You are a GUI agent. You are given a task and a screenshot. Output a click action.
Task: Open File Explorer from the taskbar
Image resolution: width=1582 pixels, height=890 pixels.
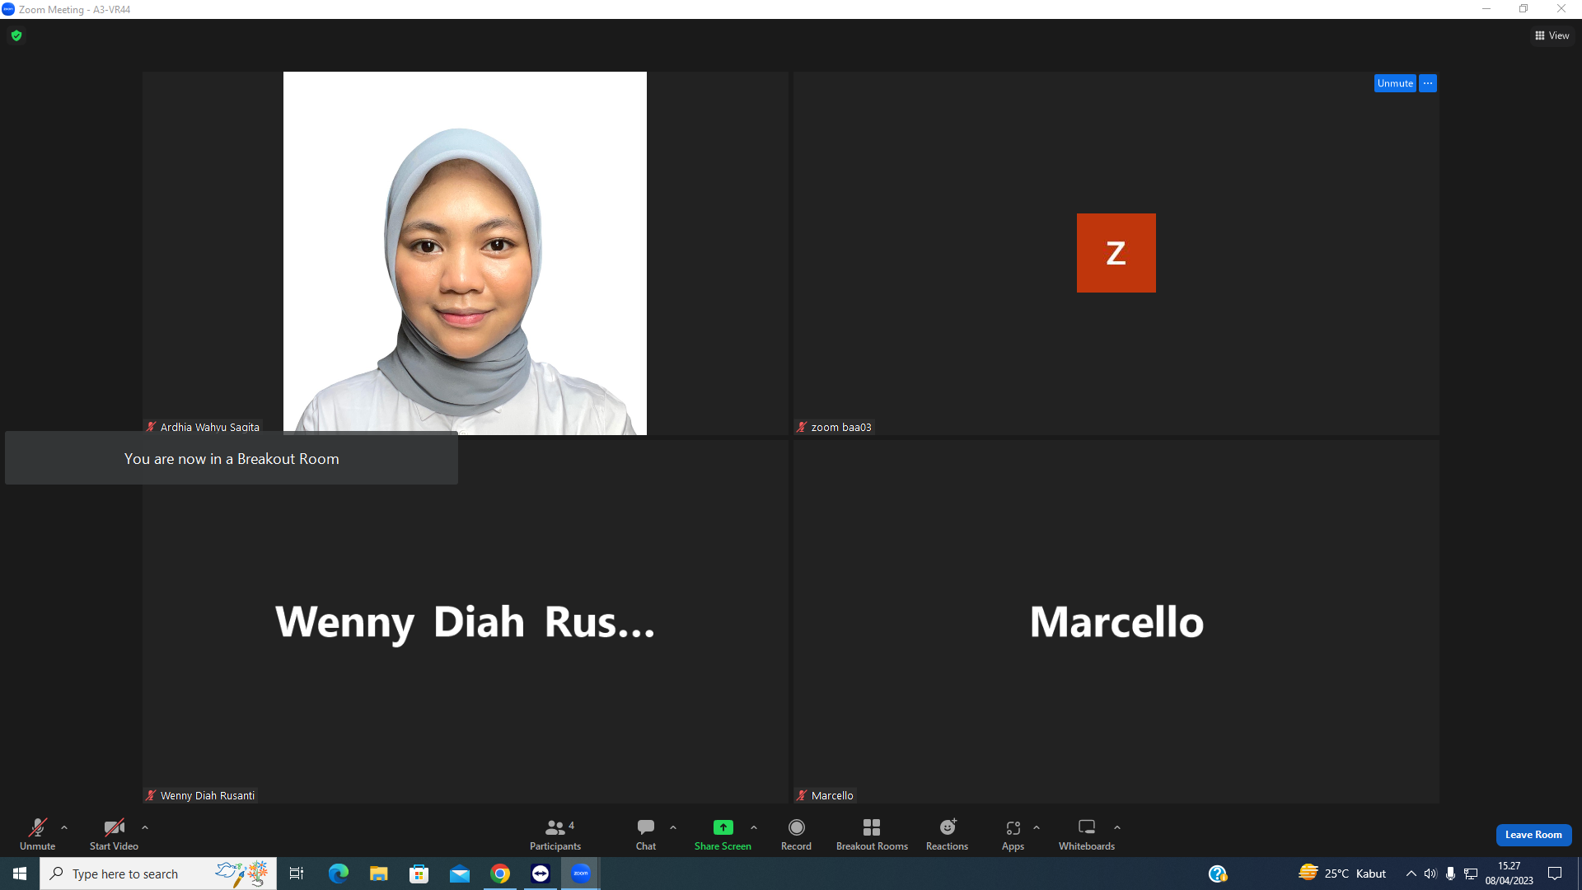tap(378, 874)
